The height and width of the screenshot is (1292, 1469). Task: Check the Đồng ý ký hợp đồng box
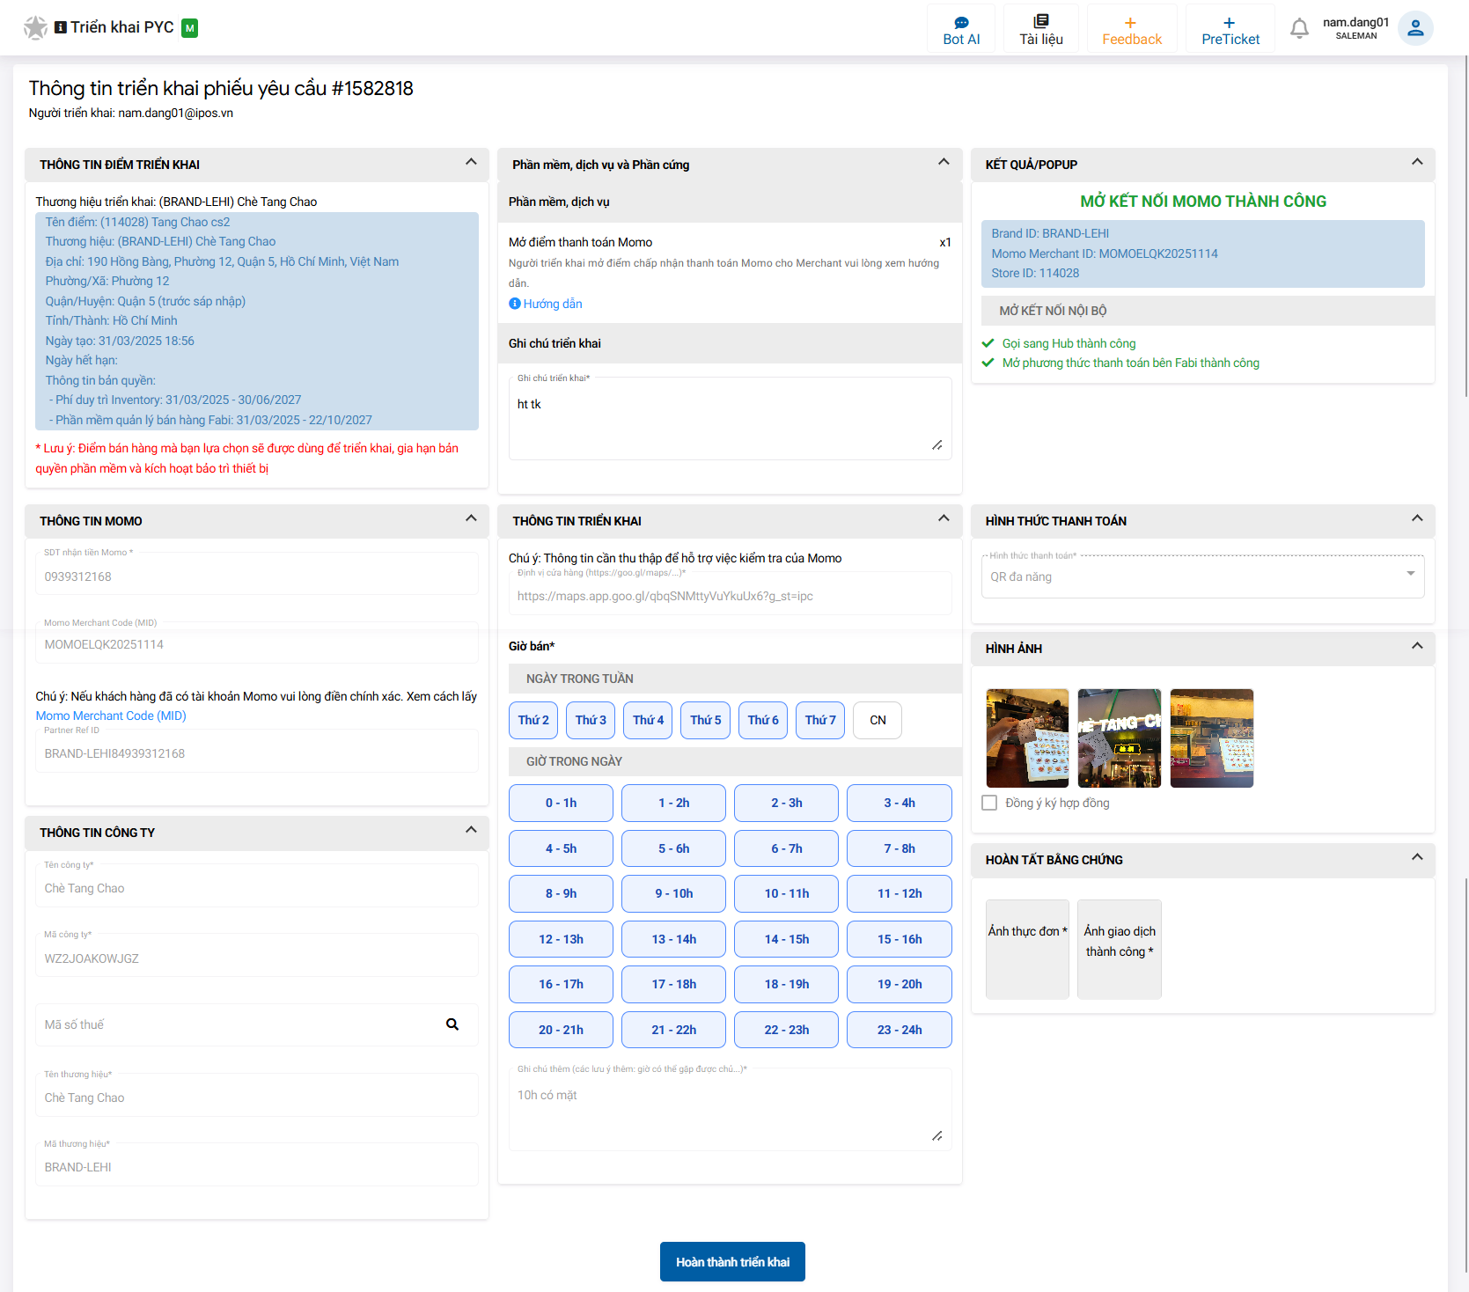coord(989,803)
